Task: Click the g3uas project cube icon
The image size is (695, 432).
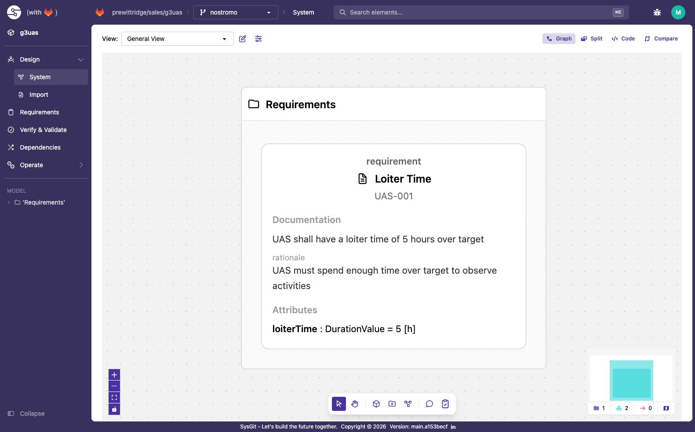Action: pos(11,33)
